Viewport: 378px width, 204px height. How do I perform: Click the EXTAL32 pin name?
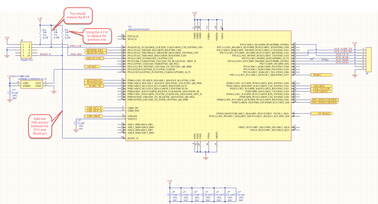tap(133, 36)
